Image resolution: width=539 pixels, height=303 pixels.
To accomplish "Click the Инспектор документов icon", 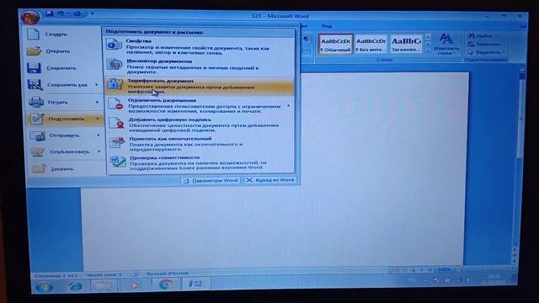I will point(115,64).
